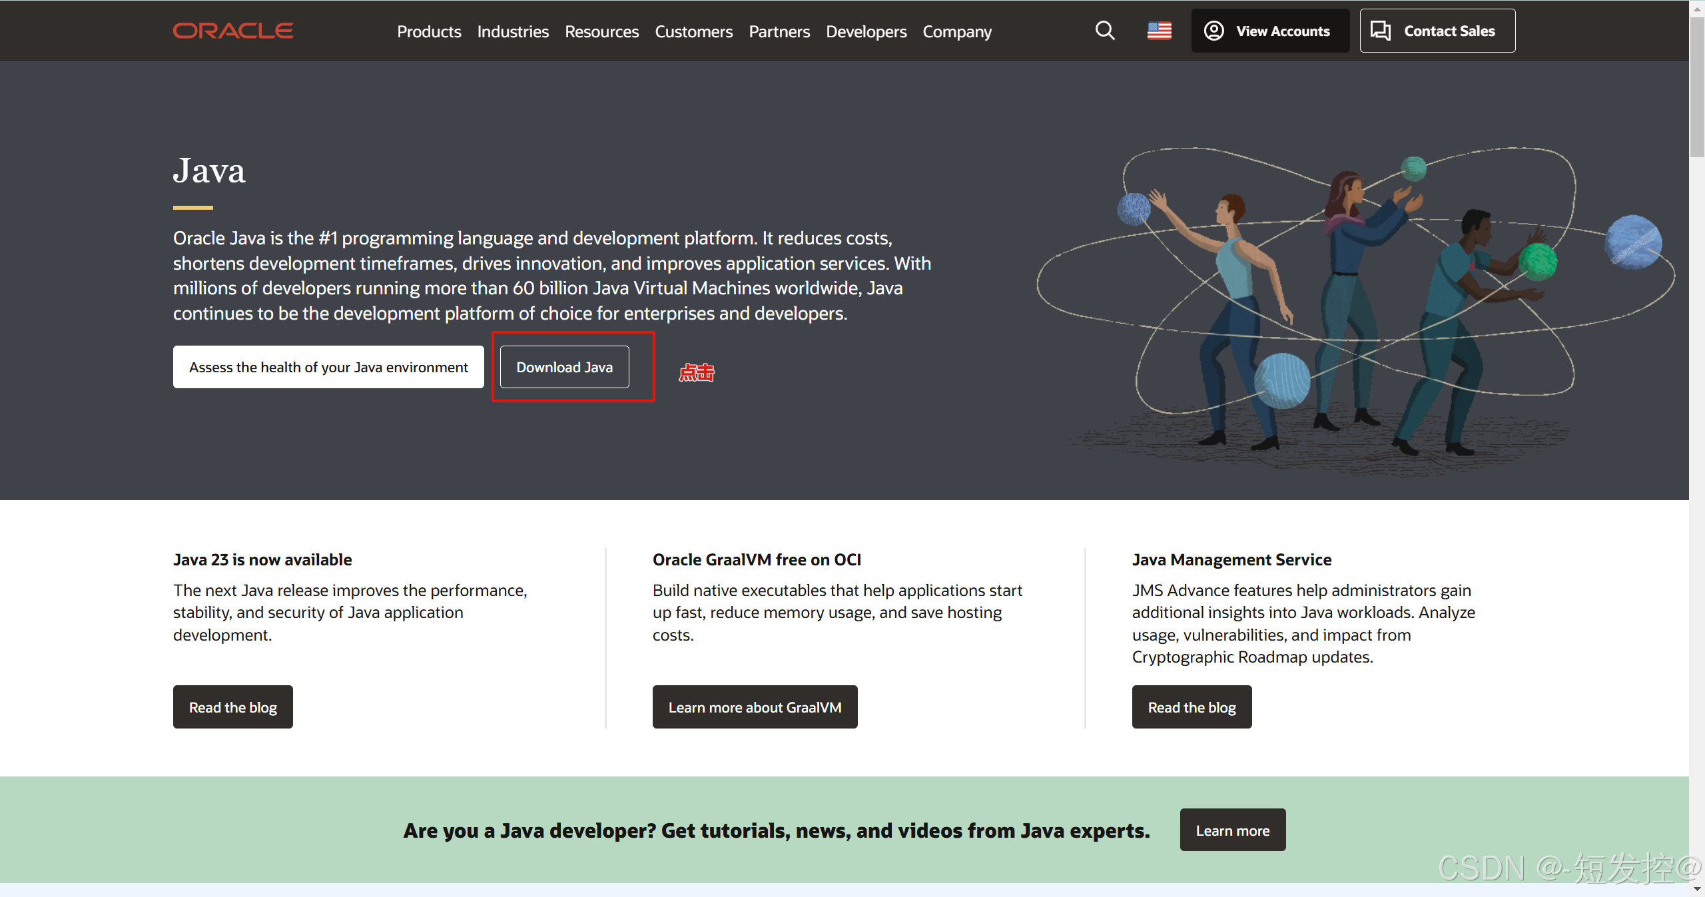The image size is (1705, 897).
Task: Click the scrollbar down arrow
Action: coord(1697,890)
